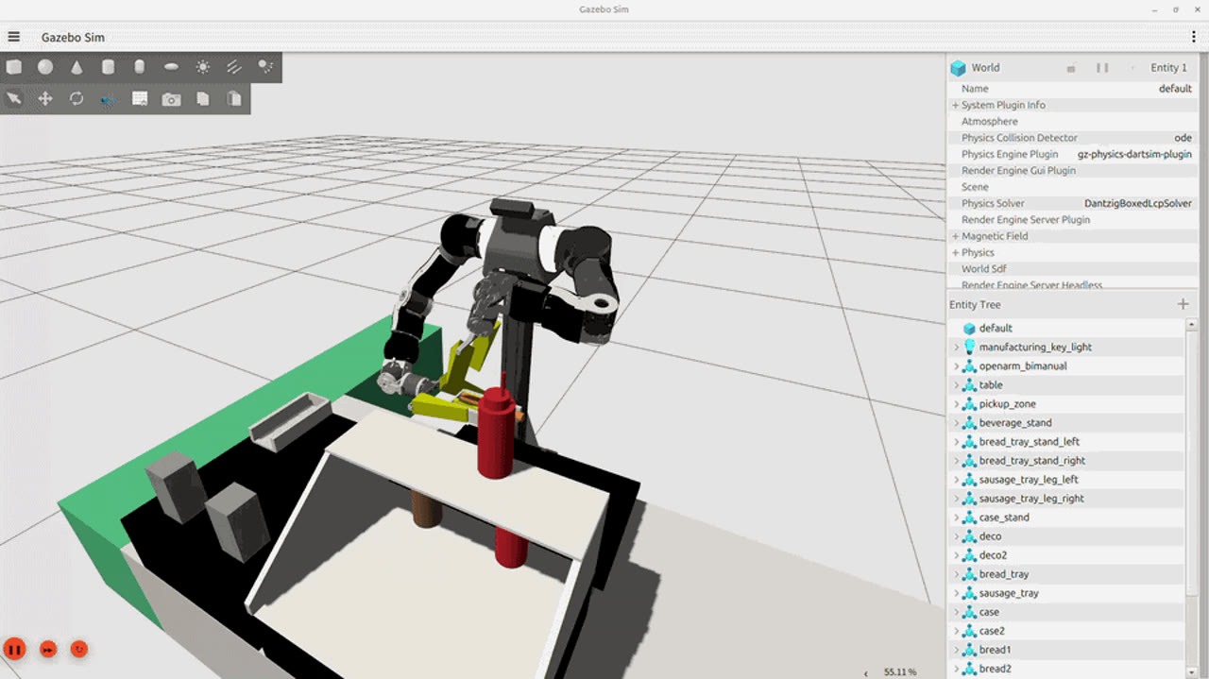The width and height of the screenshot is (1209, 679).
Task: Click the paste entity icon
Action: [x=234, y=98]
